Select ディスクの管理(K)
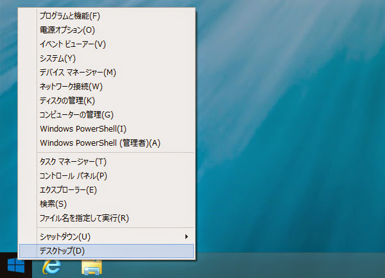 click(x=107, y=101)
